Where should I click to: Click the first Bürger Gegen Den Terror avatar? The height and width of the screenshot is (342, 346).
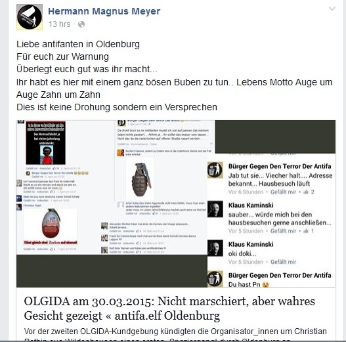click(215, 170)
